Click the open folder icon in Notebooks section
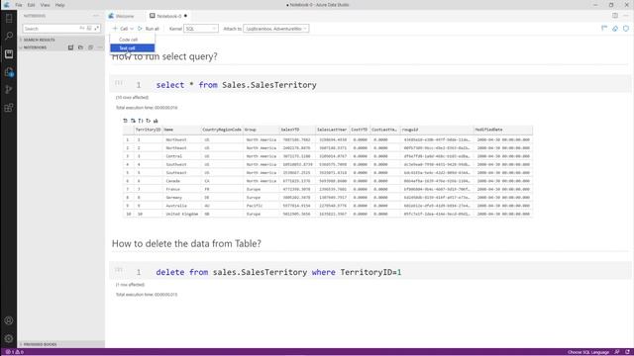The height and width of the screenshot is (356, 634). click(80, 47)
